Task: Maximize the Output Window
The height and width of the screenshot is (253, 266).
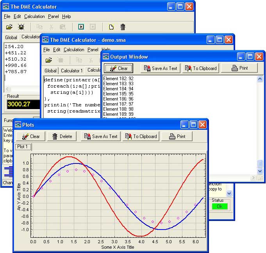Action: click(x=250, y=57)
